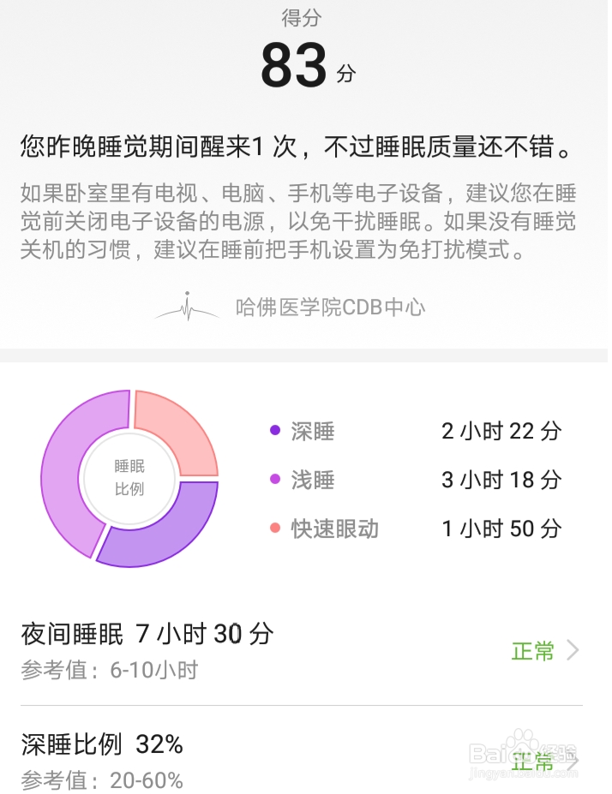Click the 睡眠比例 center of the donut chart
The image size is (612, 794).
(x=129, y=478)
